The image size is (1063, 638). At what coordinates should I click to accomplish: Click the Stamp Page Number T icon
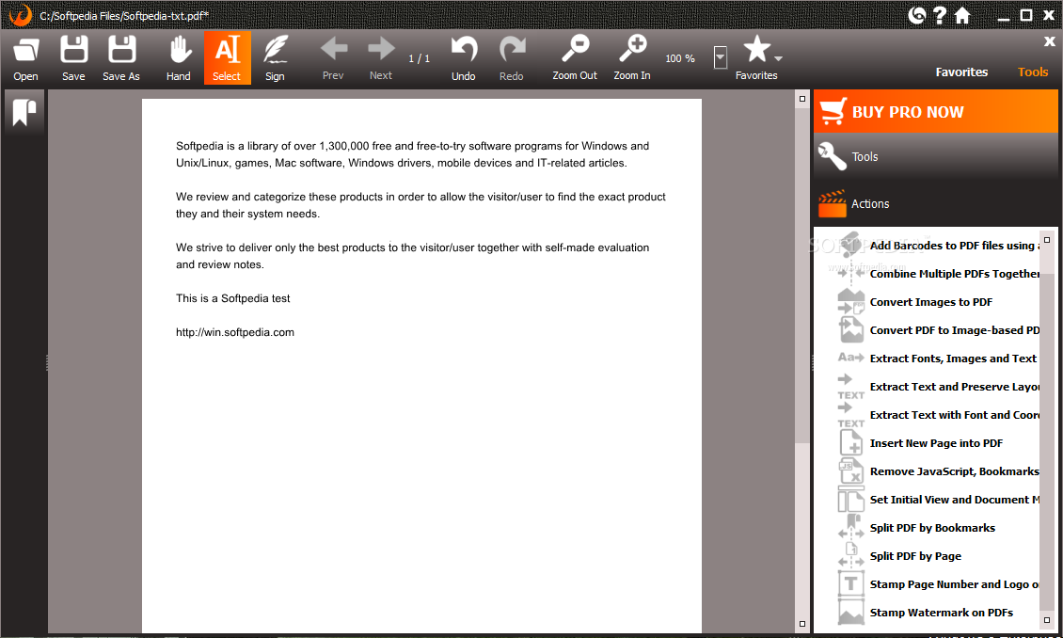[850, 584]
